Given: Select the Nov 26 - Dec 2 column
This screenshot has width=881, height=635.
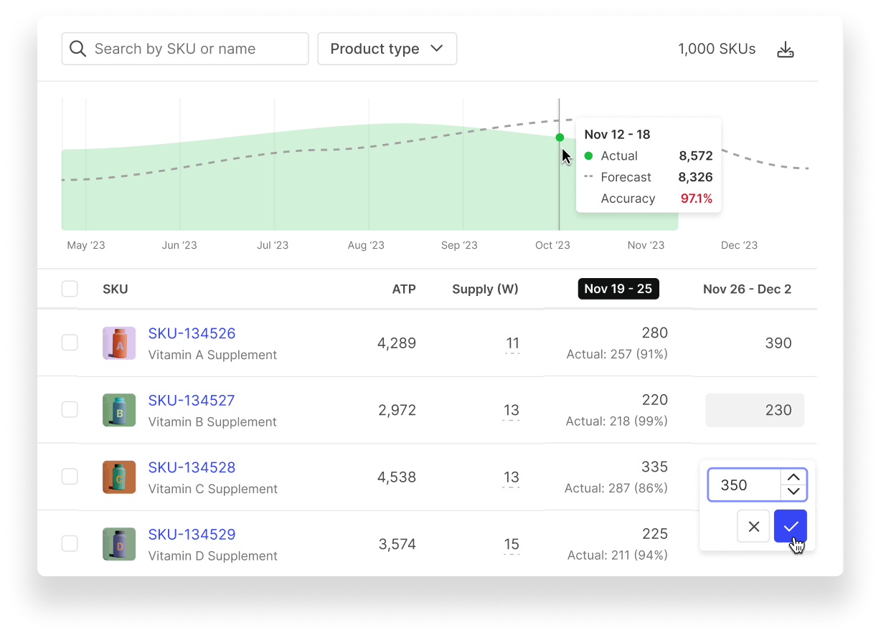Looking at the screenshot, I should (747, 289).
